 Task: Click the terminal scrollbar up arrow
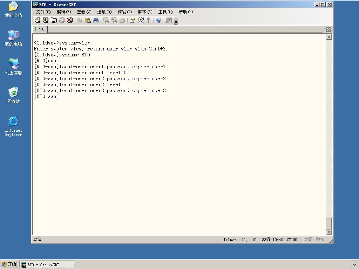point(329,37)
